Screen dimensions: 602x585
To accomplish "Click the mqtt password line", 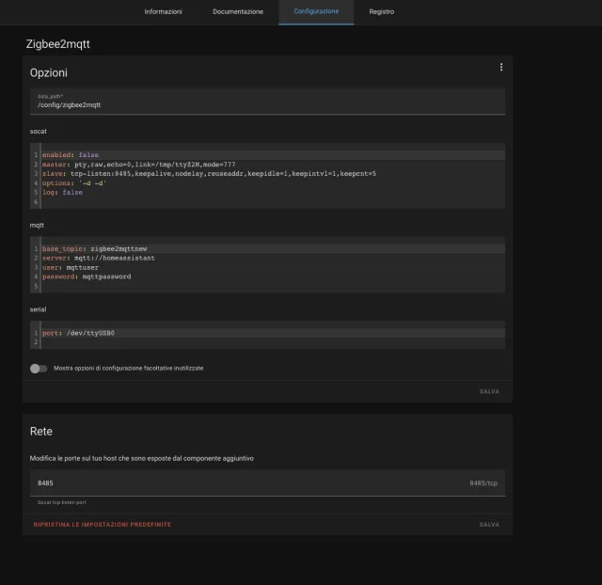I will pos(86,277).
